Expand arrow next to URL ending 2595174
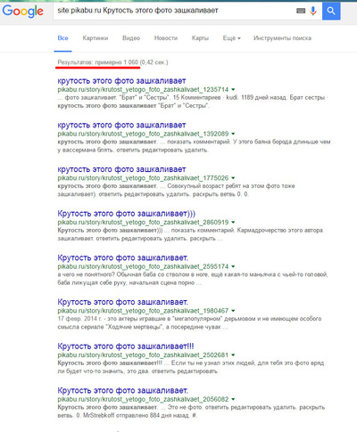357x432 pixels. pos(233,266)
